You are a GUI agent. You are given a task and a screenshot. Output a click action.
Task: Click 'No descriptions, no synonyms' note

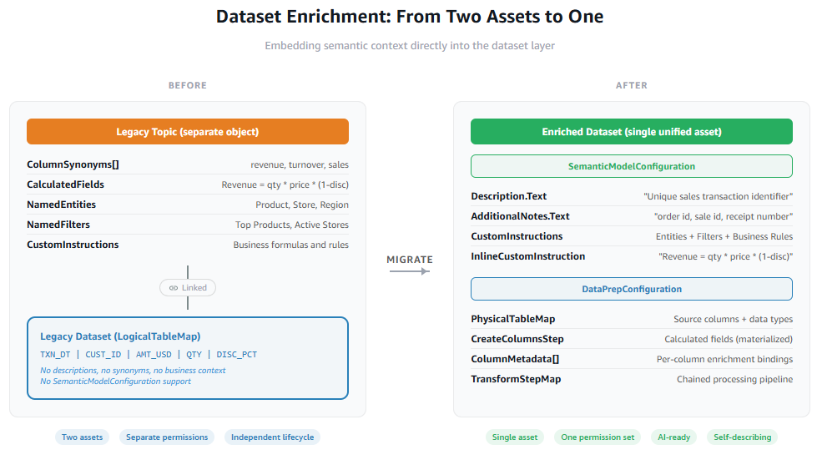click(133, 371)
